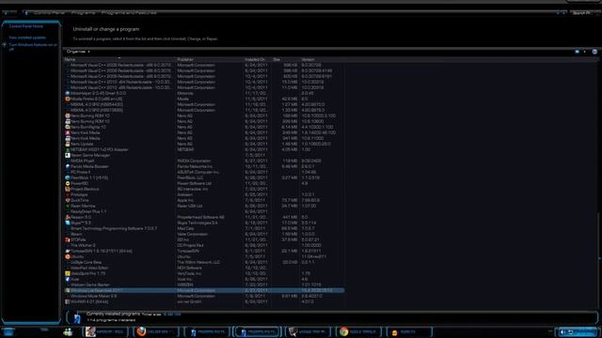Click the Pando Media Booster icon
Viewport: 602px width, 338px height.
point(68,166)
